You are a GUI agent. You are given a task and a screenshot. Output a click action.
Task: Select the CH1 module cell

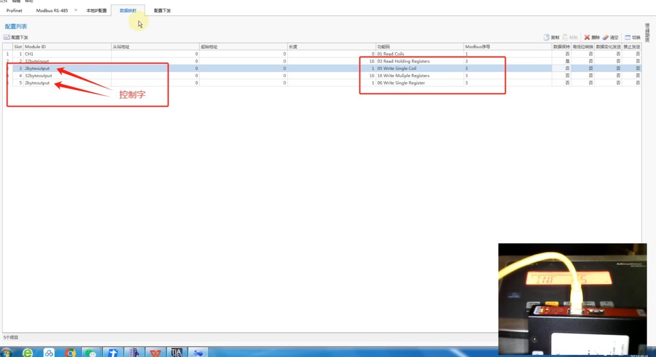pos(67,54)
